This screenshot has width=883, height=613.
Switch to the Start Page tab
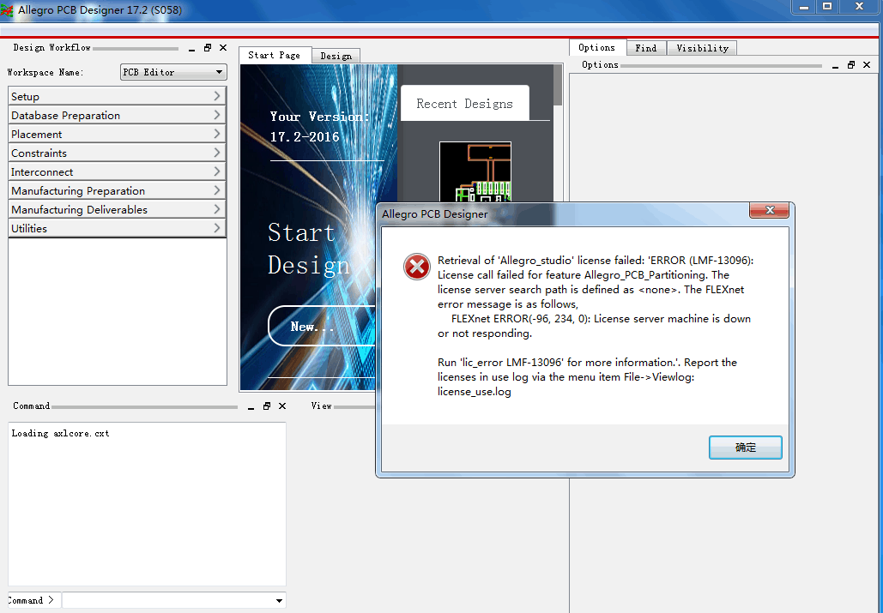[x=275, y=55]
